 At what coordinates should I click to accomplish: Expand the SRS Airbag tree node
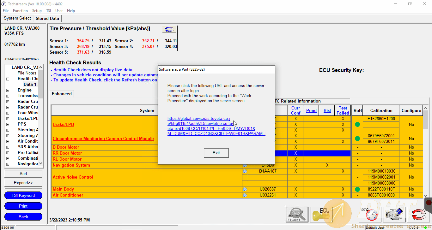pos(7,147)
